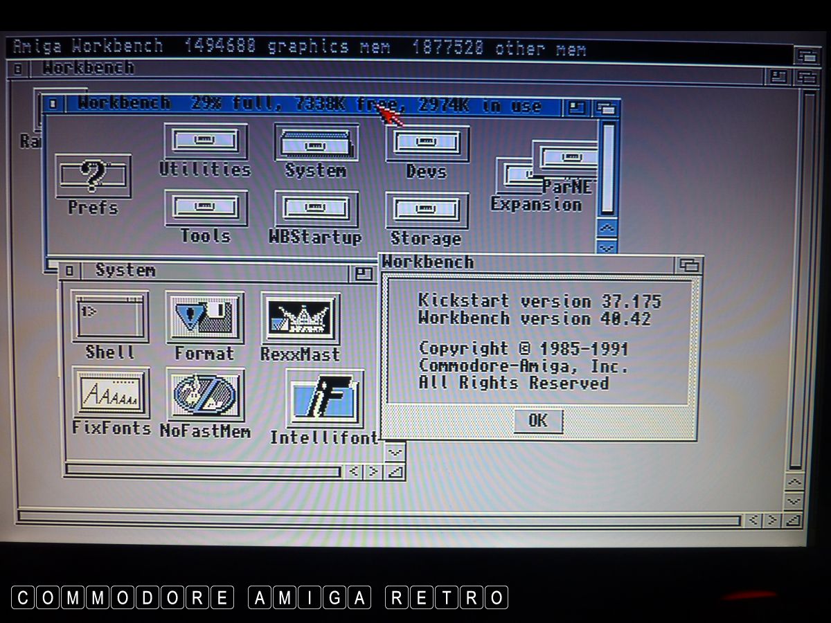Launch the Shell icon
This screenshot has width=831, height=623.
pos(109,316)
